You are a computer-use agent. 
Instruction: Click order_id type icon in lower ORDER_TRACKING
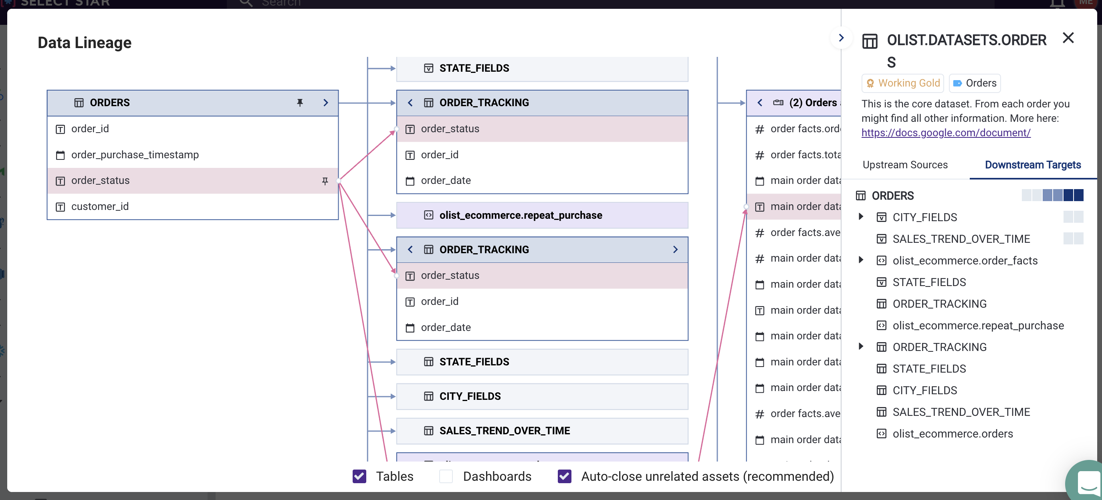tap(410, 302)
